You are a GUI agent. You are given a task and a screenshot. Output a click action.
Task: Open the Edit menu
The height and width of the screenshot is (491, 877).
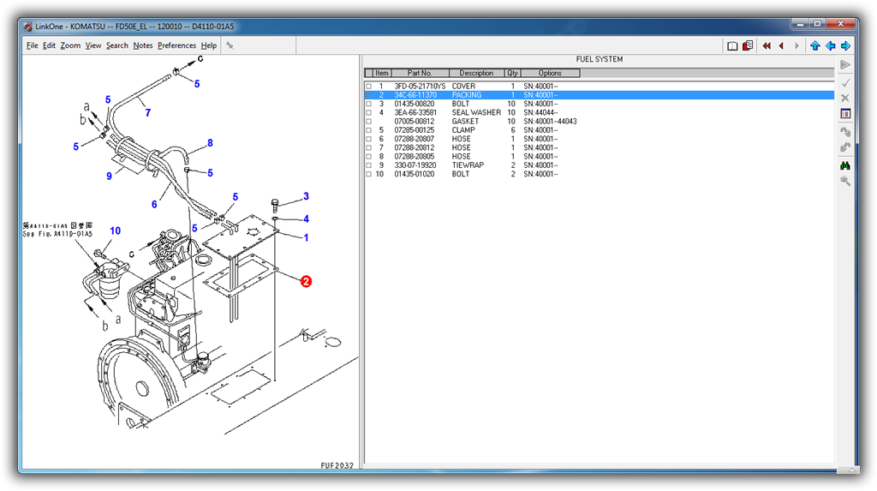(49, 45)
